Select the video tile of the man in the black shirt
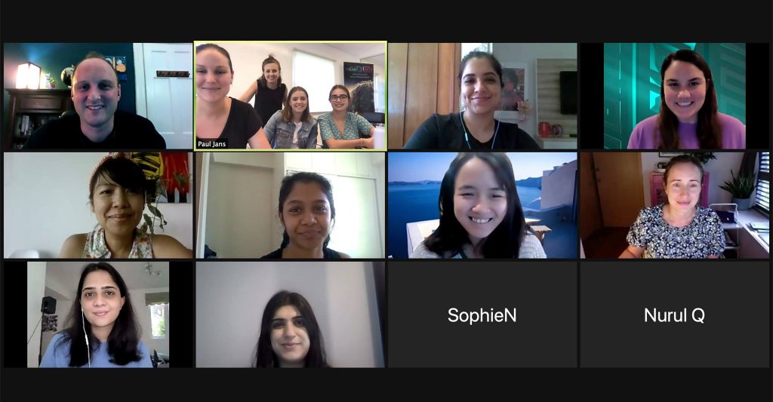 click(98, 96)
